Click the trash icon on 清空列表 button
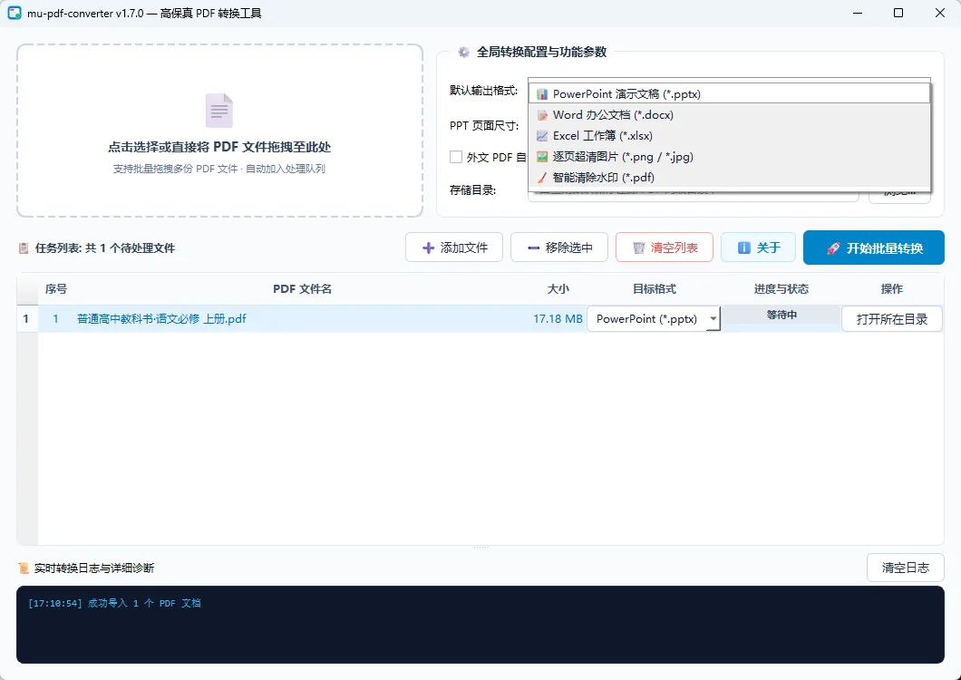This screenshot has height=680, width=961. point(638,248)
